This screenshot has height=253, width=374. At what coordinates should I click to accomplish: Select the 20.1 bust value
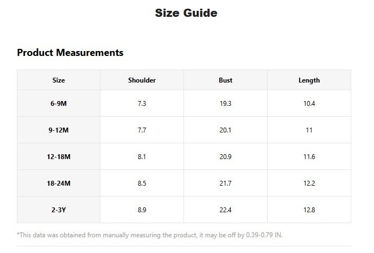(x=225, y=130)
